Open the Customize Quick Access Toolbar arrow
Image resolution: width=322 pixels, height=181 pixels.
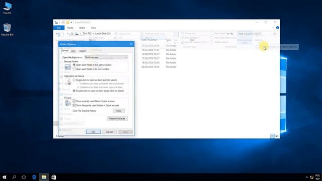(x=71, y=22)
